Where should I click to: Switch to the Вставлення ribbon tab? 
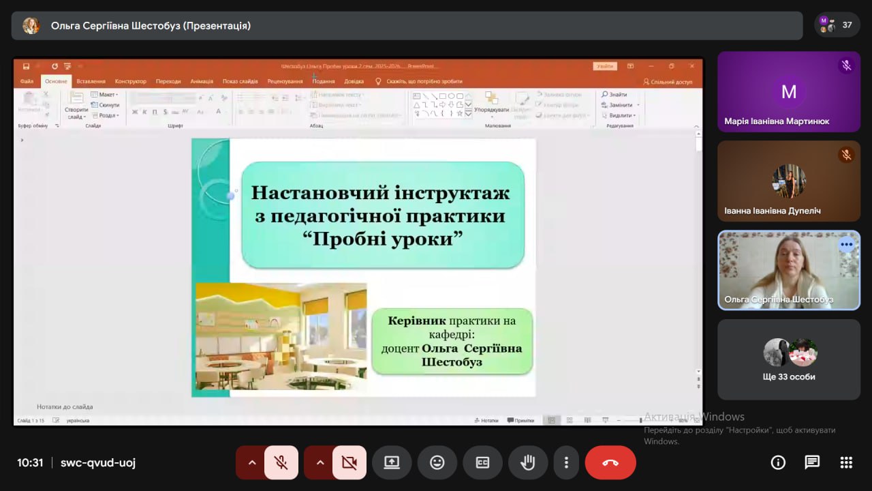91,81
